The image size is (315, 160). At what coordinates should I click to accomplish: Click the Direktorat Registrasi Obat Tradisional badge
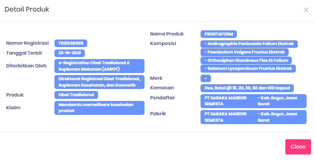click(99, 82)
